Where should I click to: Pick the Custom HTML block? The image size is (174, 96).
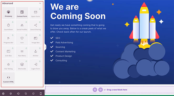pyautogui.click(x=8, y=78)
